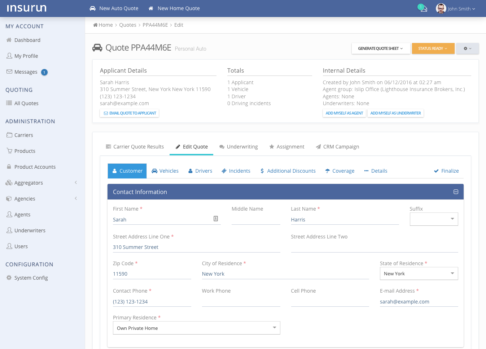Click the PPA44M6E breadcrumb link
The height and width of the screenshot is (349, 486).
[x=155, y=25]
